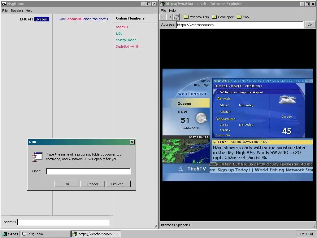Image resolution: width=317 pixels, height=238 pixels.
Task: Click OK in the Run dialog
Action: tap(67, 184)
